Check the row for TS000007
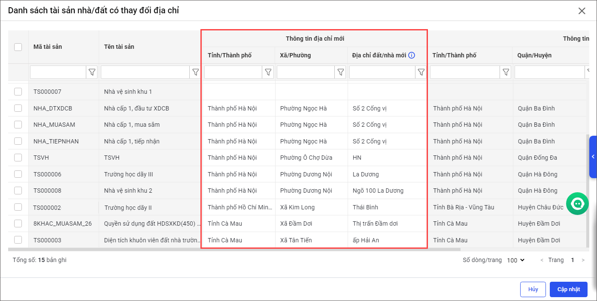The height and width of the screenshot is (301, 597). [x=18, y=92]
